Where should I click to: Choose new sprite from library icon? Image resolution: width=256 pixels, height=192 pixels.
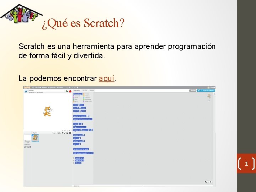(x=63, y=133)
